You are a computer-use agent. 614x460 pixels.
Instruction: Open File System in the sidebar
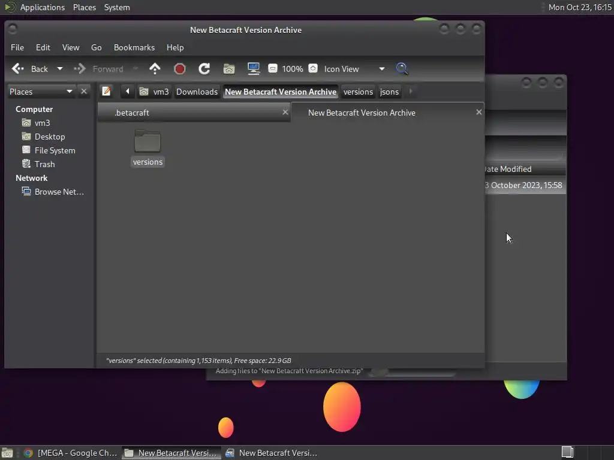(x=55, y=150)
